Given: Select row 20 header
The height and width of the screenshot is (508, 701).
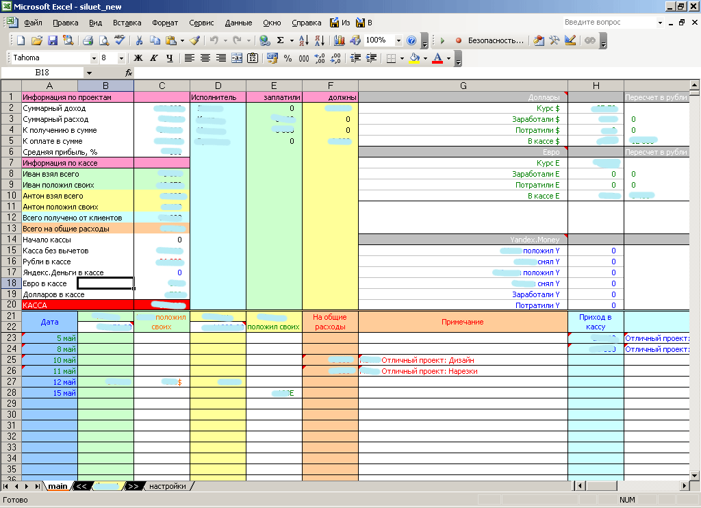Looking at the screenshot, I should (x=11, y=305).
